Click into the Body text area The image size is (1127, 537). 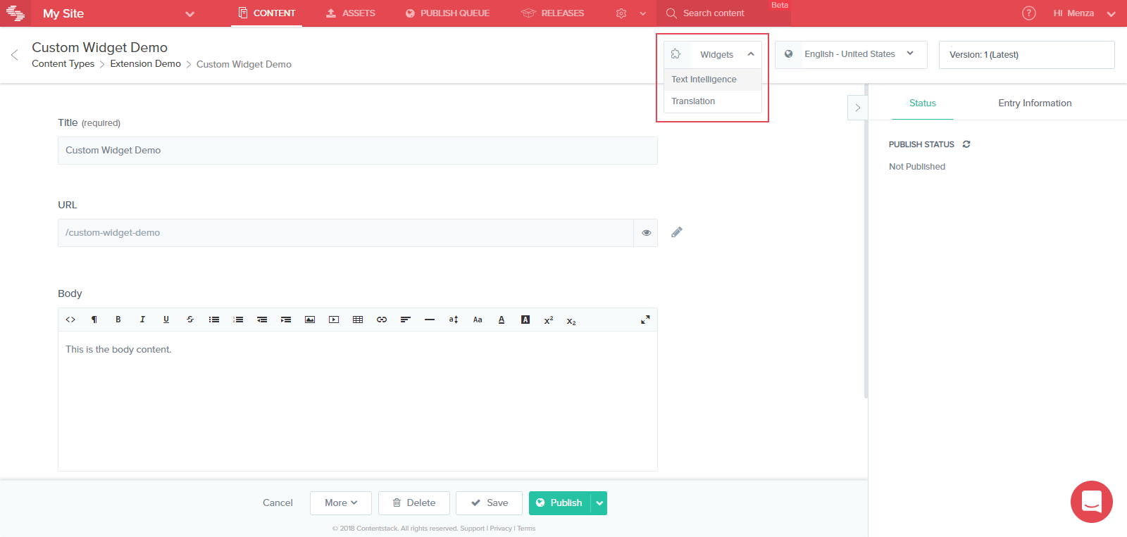358,401
